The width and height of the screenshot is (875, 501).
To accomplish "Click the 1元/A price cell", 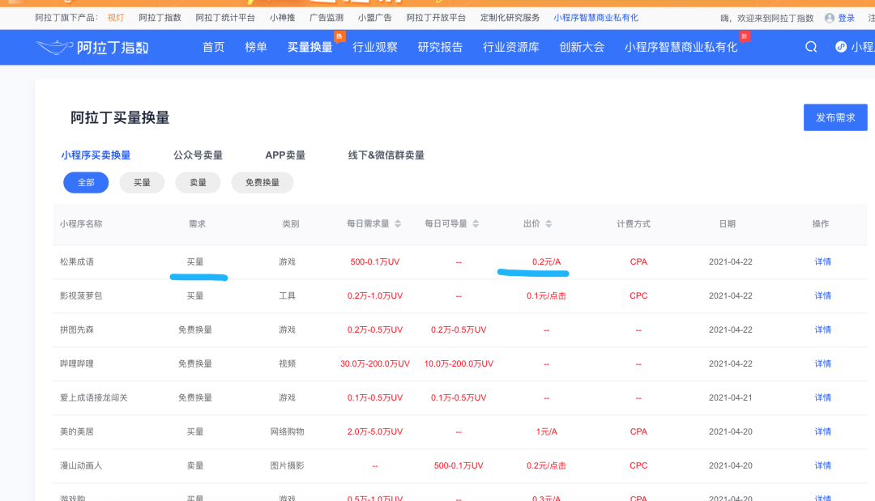I will click(546, 432).
